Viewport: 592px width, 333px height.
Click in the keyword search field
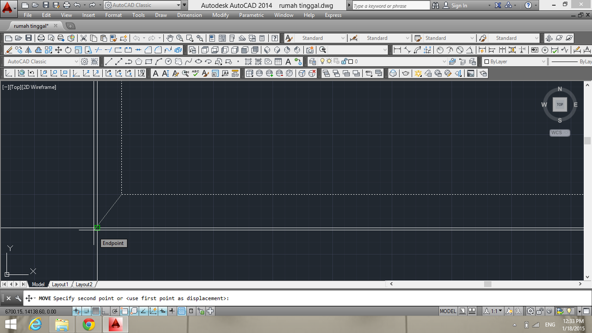391,6
